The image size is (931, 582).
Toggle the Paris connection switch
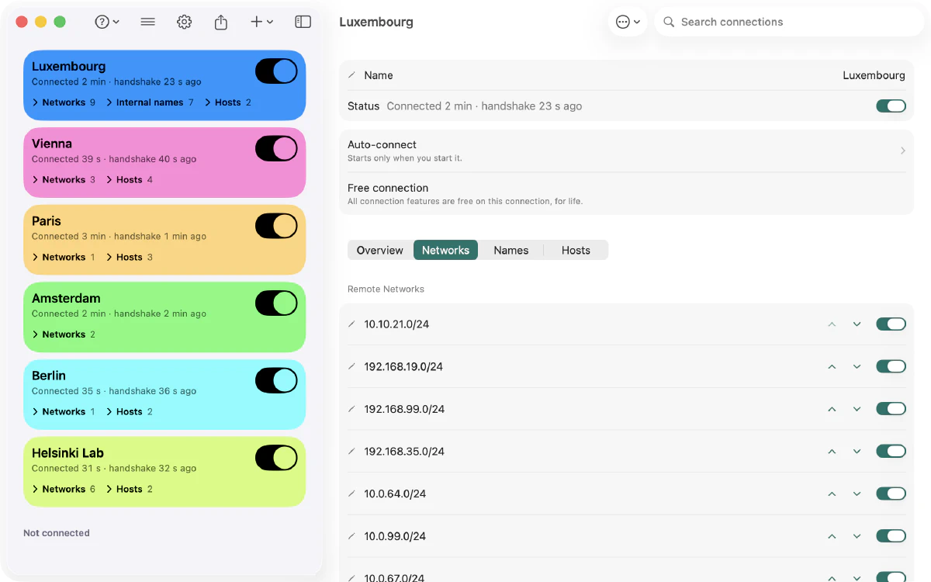(x=276, y=226)
